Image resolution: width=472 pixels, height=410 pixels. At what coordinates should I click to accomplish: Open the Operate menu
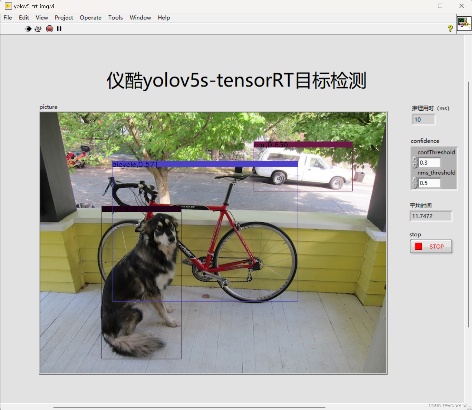click(x=90, y=18)
